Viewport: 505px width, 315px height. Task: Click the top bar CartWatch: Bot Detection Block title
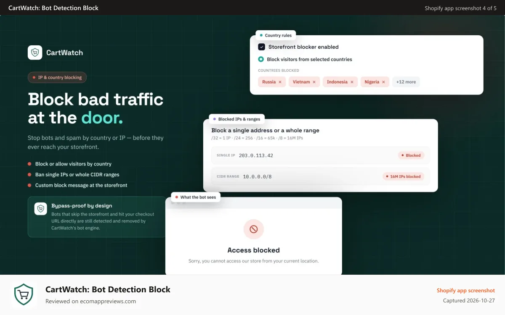pyautogui.click(x=53, y=8)
